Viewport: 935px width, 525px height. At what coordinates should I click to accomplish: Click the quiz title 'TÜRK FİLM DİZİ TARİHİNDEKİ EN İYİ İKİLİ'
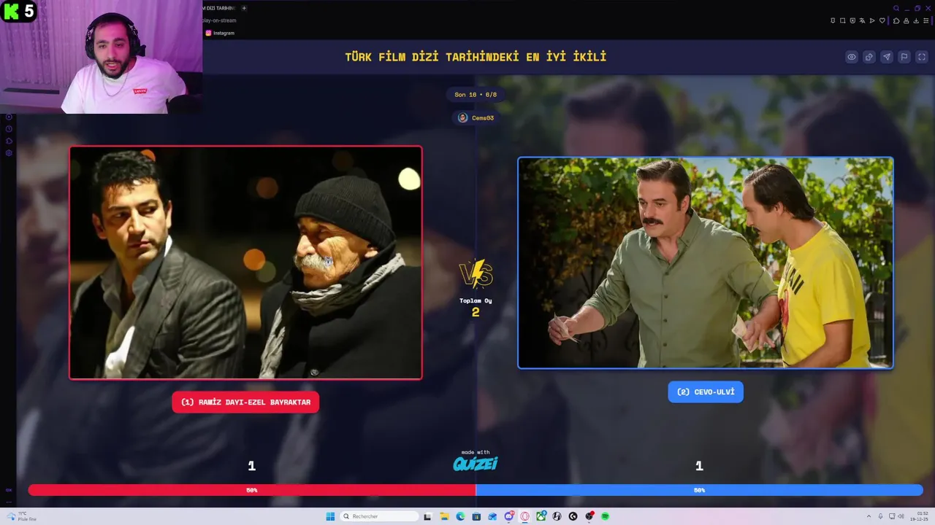(x=476, y=57)
